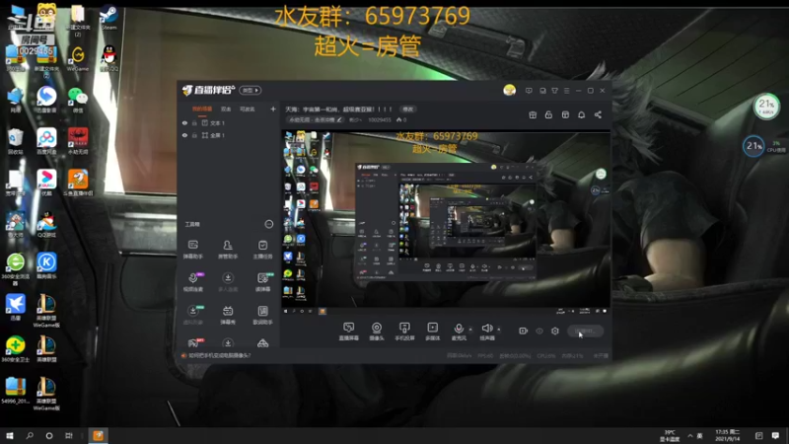Hide the 全屏 1 layer via eye icon
Screen dimensions: 789x444
pyautogui.click(x=184, y=135)
